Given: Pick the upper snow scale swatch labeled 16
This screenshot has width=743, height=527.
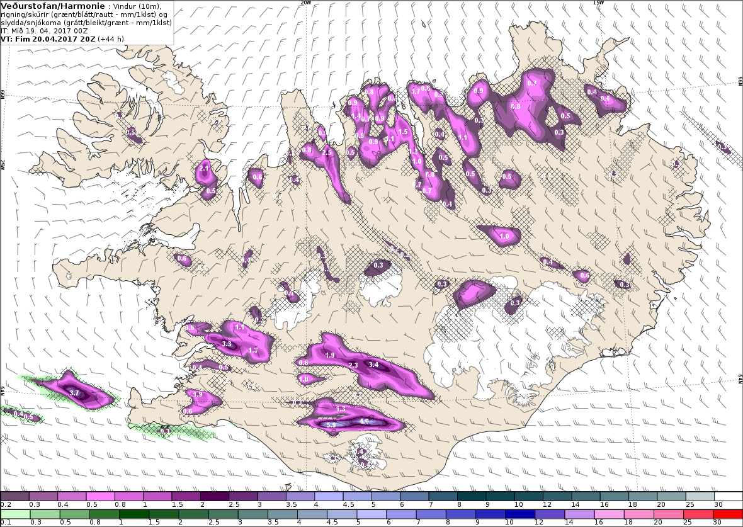Looking at the screenshot, I should coord(614,496).
